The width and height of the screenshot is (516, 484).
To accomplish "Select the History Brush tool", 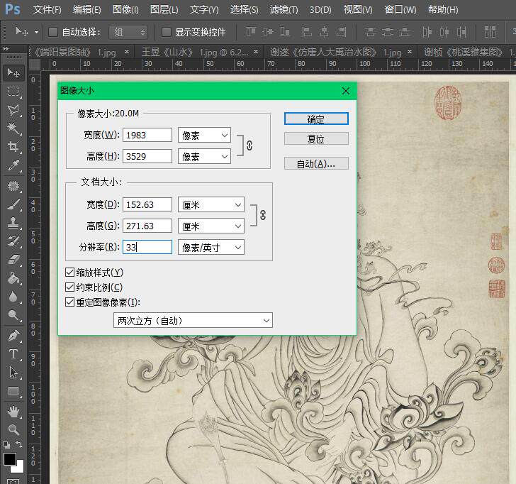I will coord(13,241).
